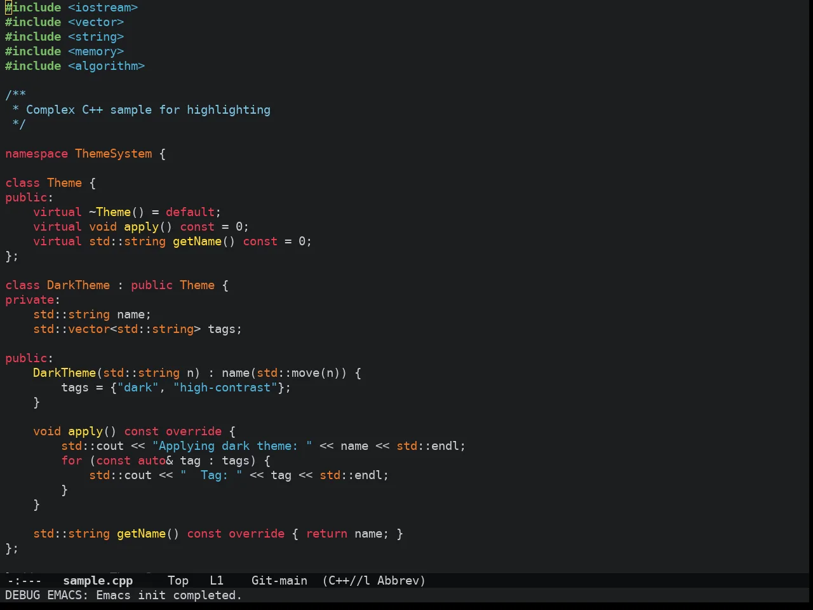Click 'getName' in the DarkTheme override definition
This screenshot has height=610, width=813.
[x=142, y=534]
